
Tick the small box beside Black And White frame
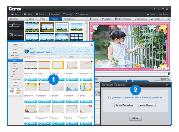pyautogui.click(x=37, y=73)
